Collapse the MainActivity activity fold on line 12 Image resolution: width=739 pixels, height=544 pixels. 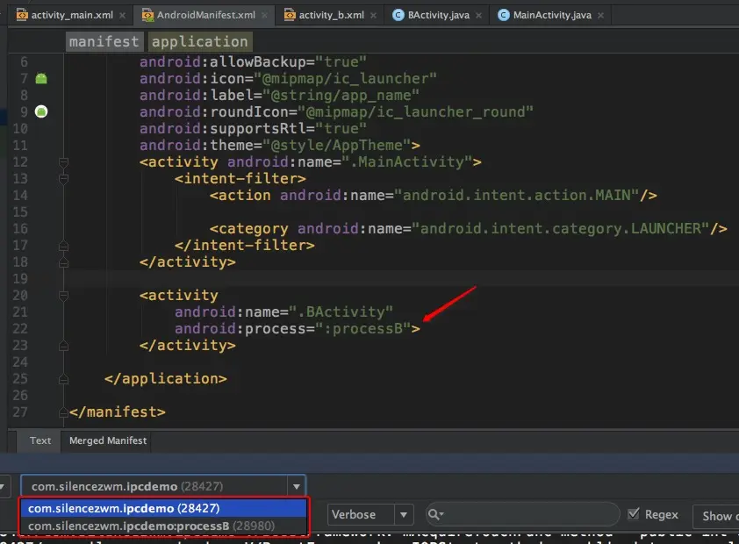[63, 162]
